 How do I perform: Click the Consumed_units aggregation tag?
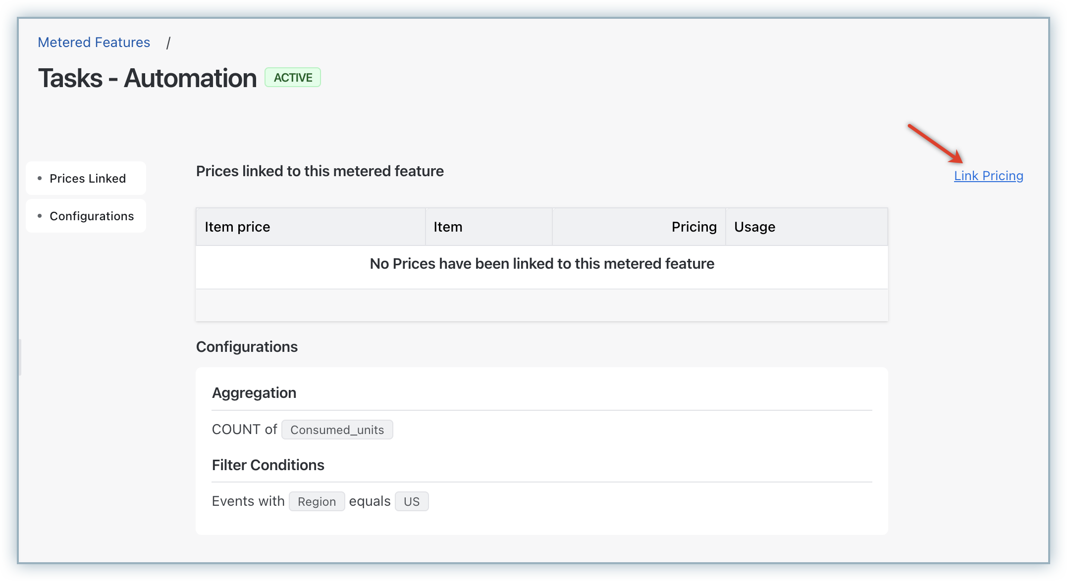[337, 430]
